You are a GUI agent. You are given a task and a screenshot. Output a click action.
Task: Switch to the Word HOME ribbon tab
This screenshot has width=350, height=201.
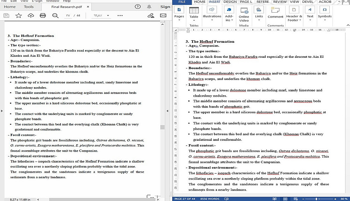(x=199, y=2)
